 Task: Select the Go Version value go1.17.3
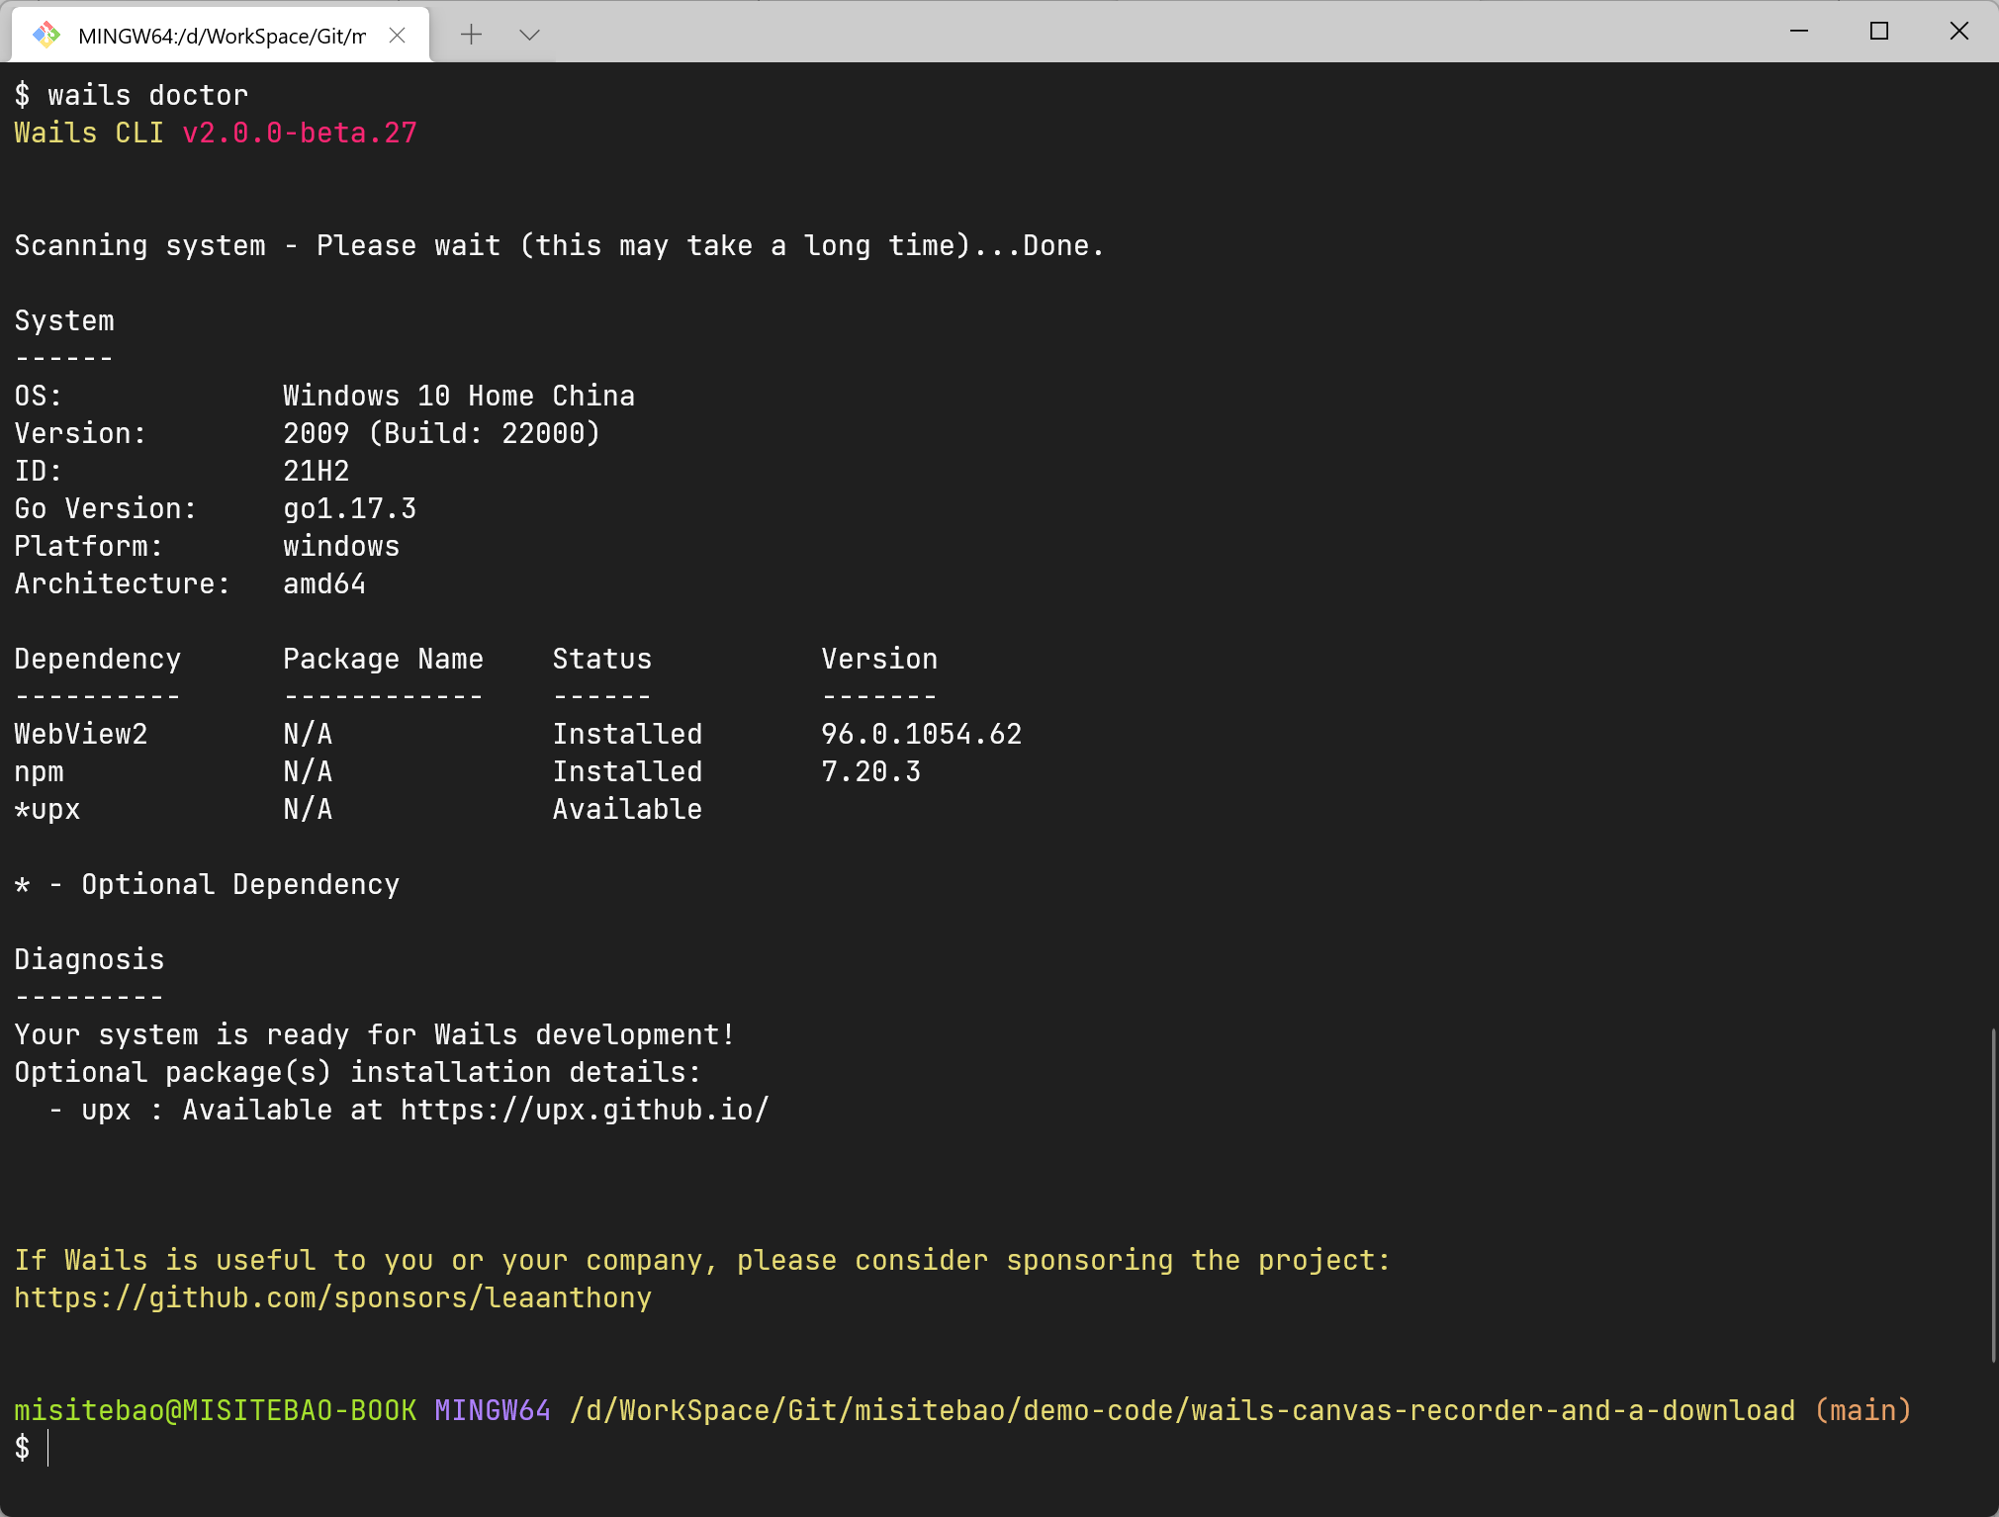348,507
